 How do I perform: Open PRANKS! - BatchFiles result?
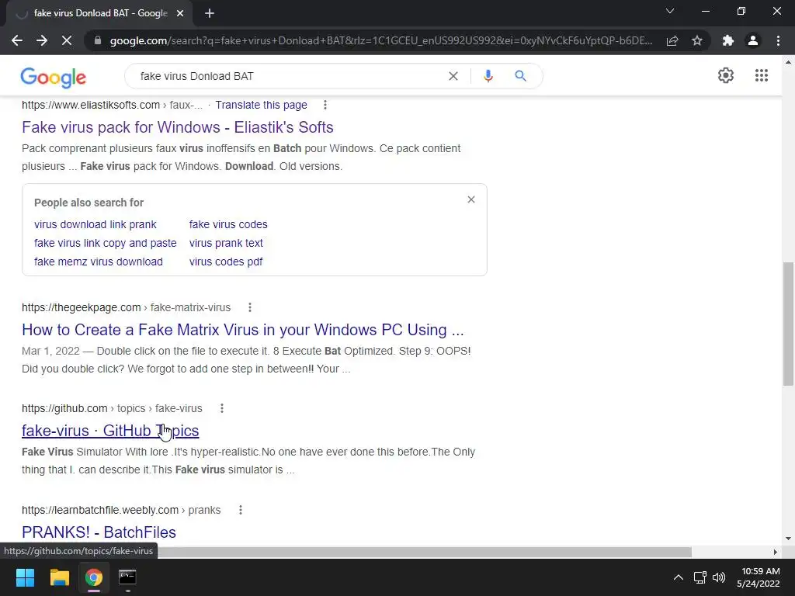pos(99,532)
